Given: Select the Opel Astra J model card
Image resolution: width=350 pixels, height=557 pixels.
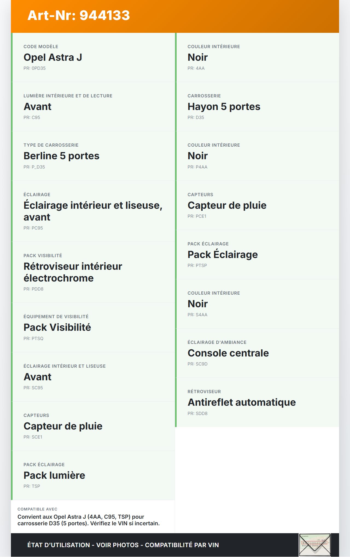Looking at the screenshot, I should [x=93, y=57].
